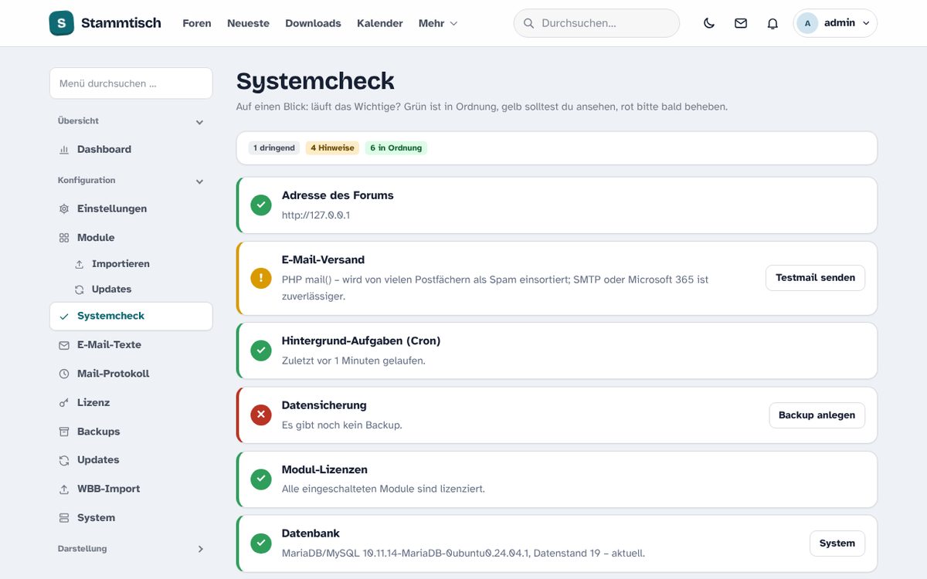Click the Backups archive icon
Viewport: 927px width, 579px height.
coord(64,432)
